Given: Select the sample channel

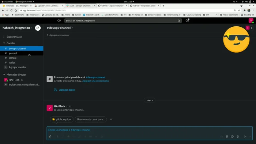Looking at the screenshot, I should click(22, 58).
